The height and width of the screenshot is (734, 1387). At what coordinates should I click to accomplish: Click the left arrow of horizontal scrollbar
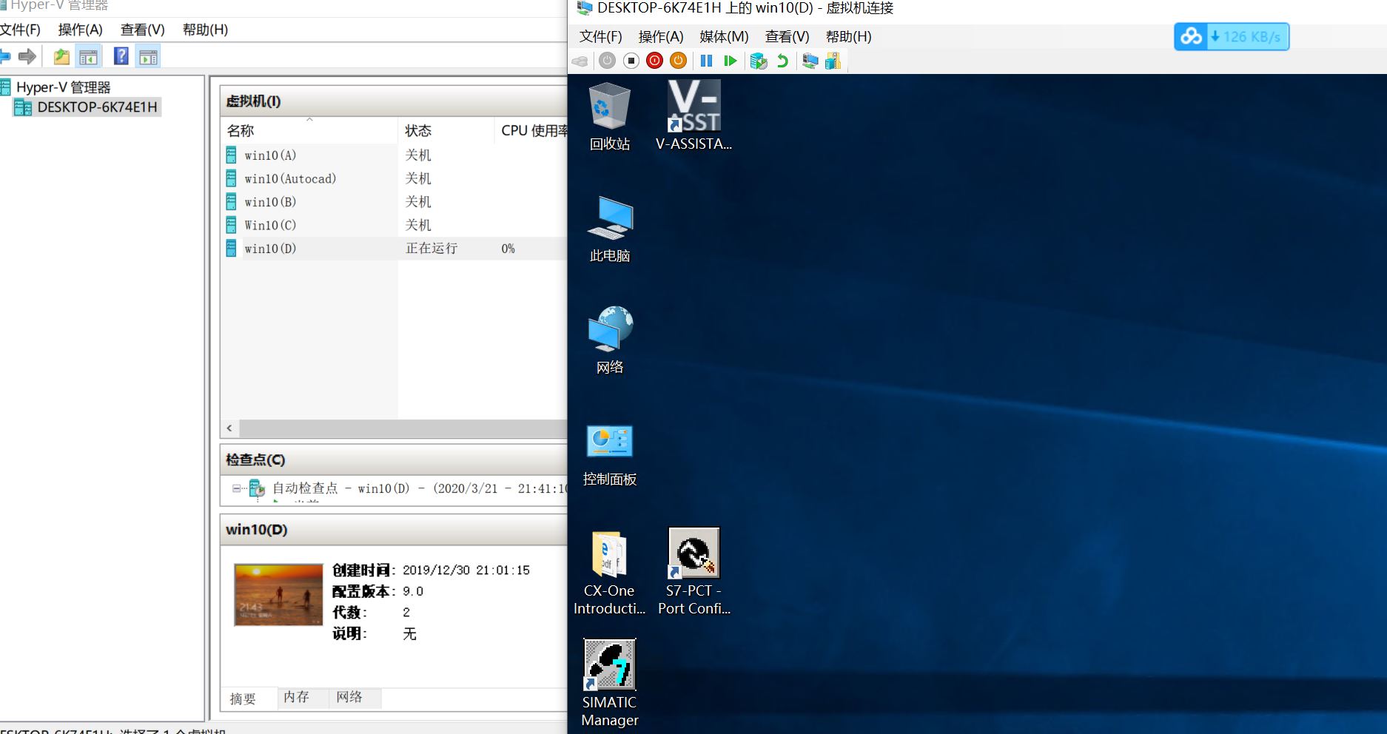point(229,428)
